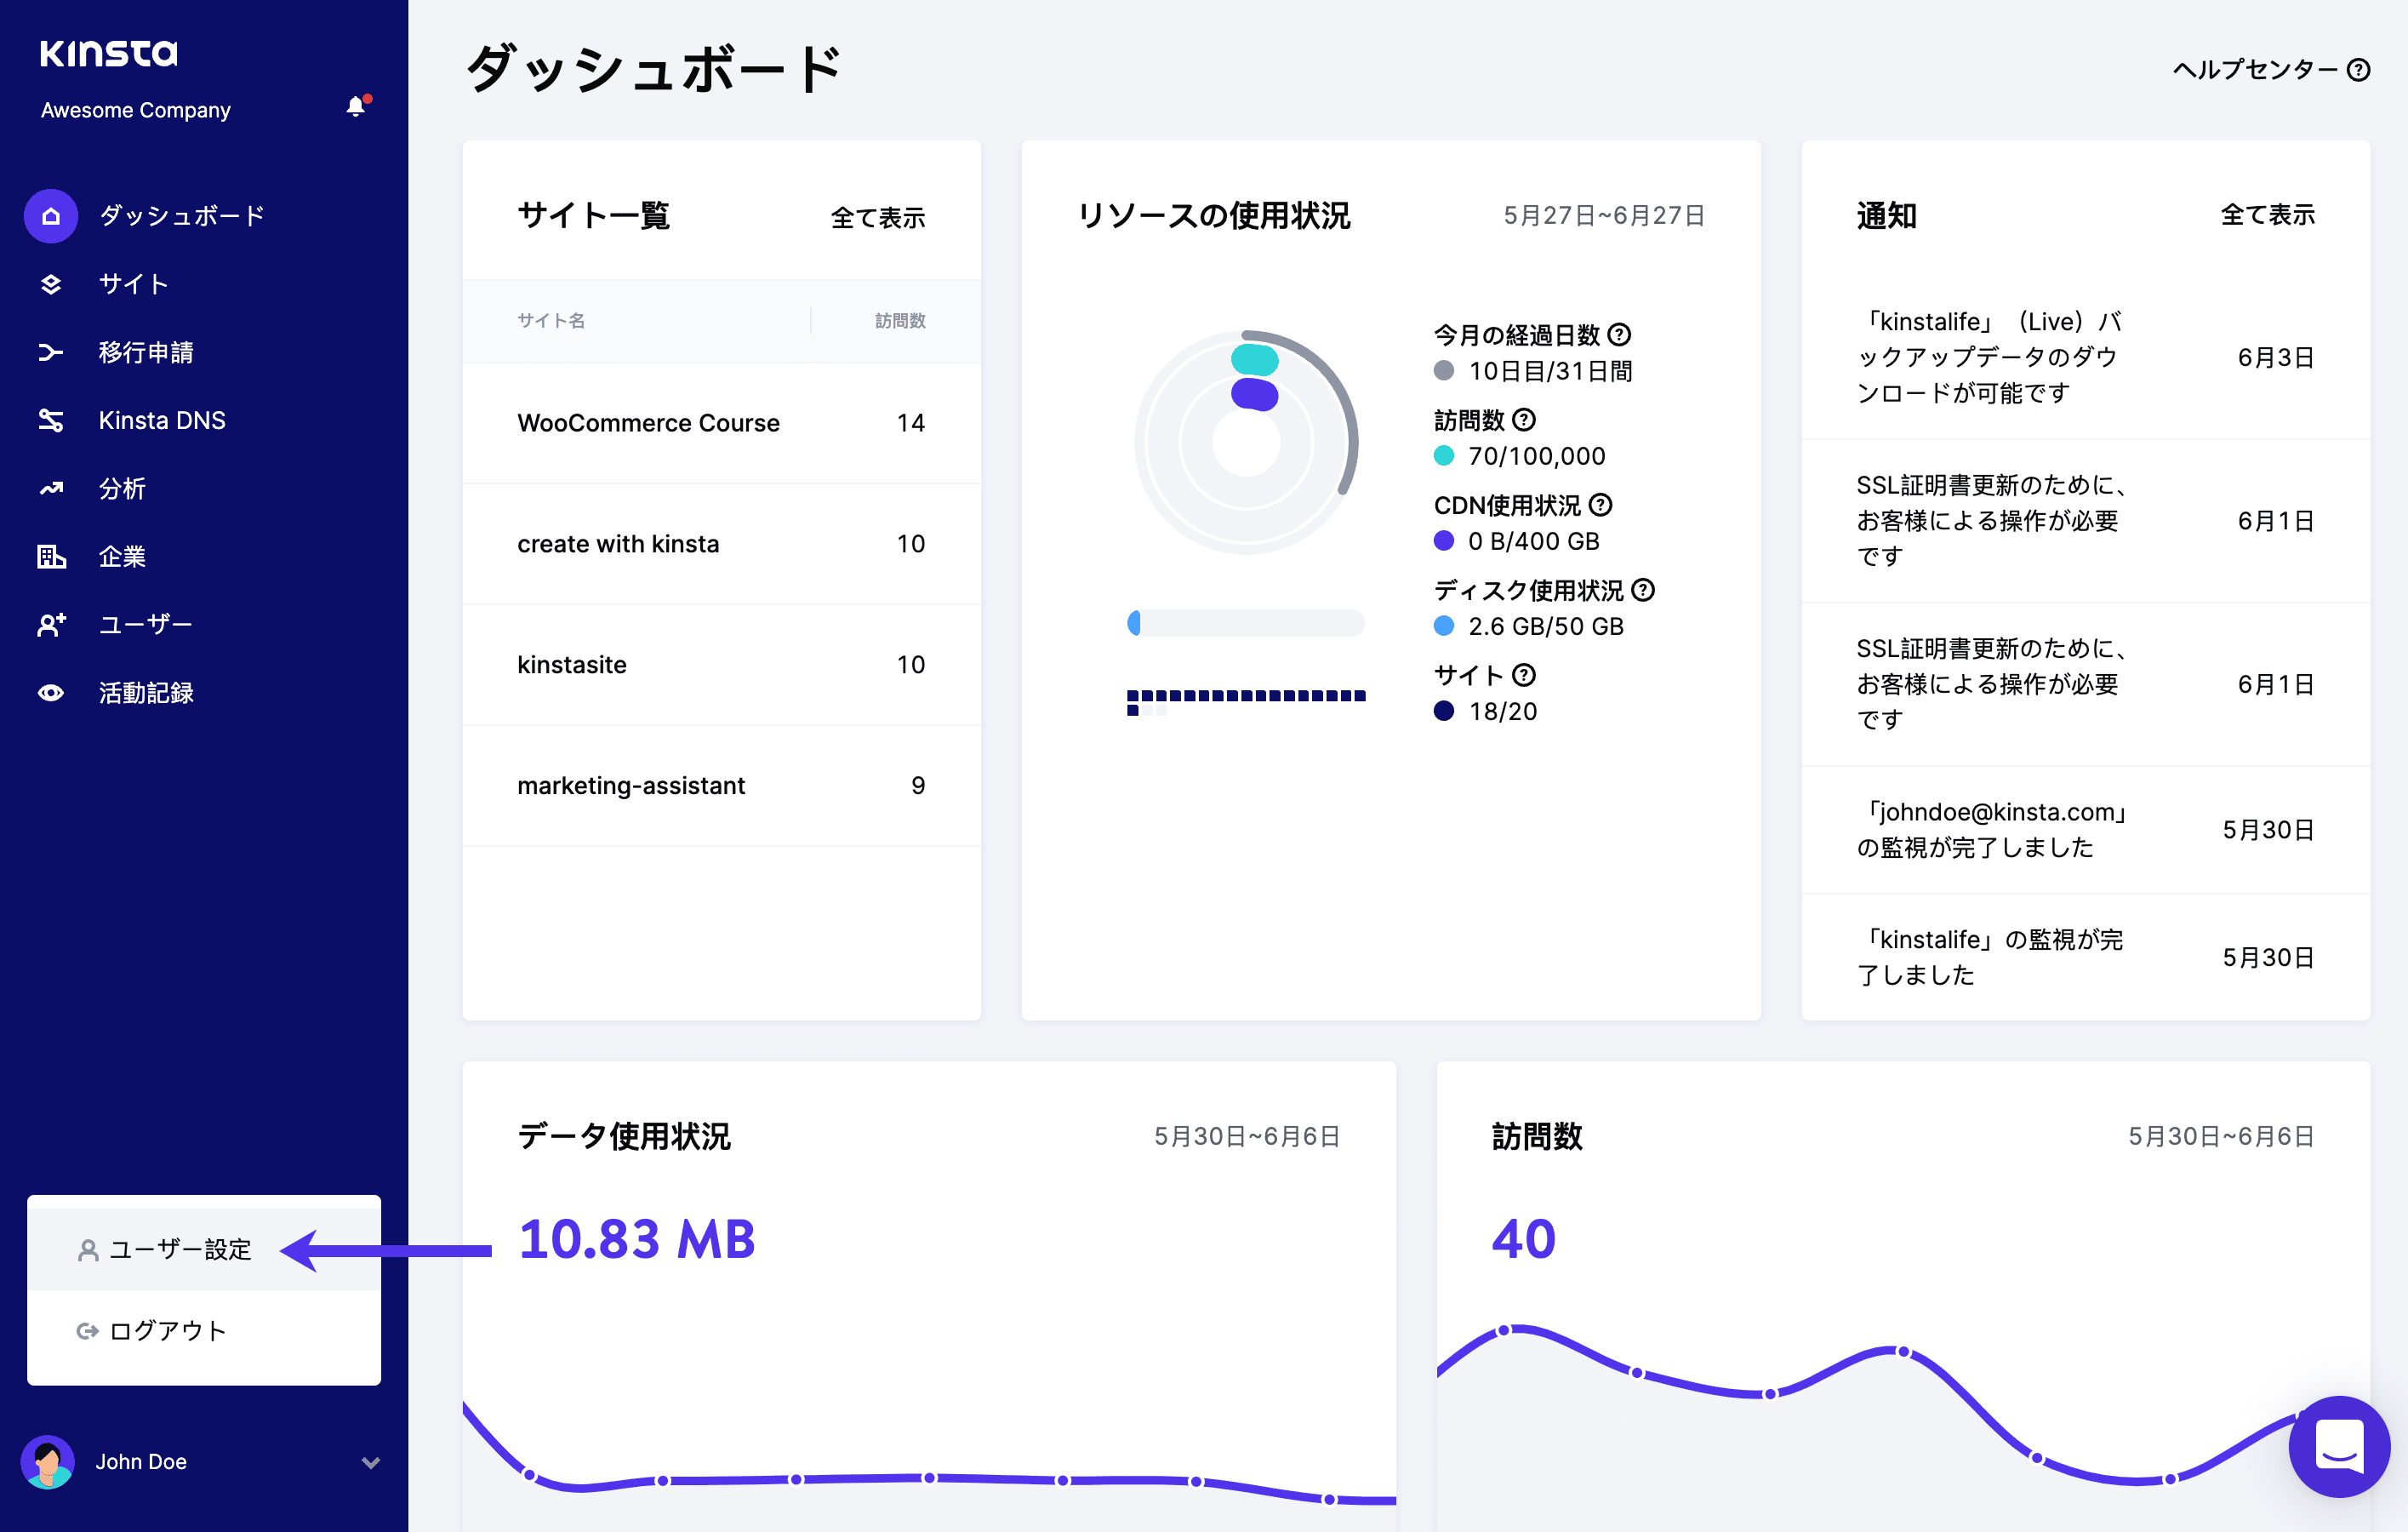2408x1532 pixels.
Task: Select the 企業 sidebar icon
Action: (50, 556)
